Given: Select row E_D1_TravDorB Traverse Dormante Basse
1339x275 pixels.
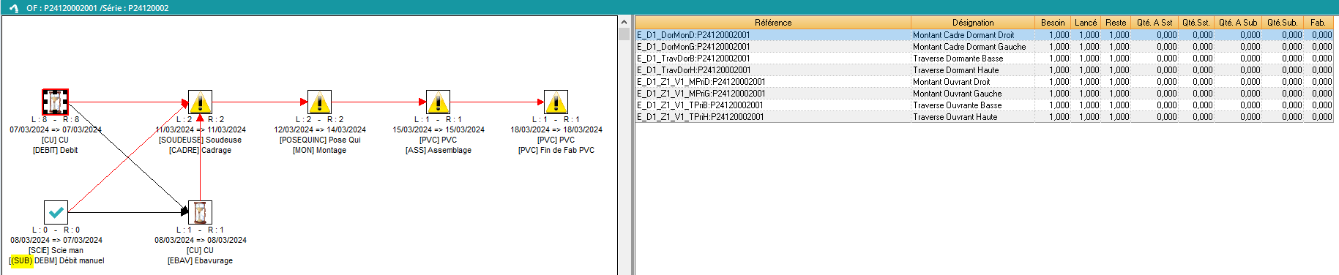Looking at the screenshot, I should point(984,59).
